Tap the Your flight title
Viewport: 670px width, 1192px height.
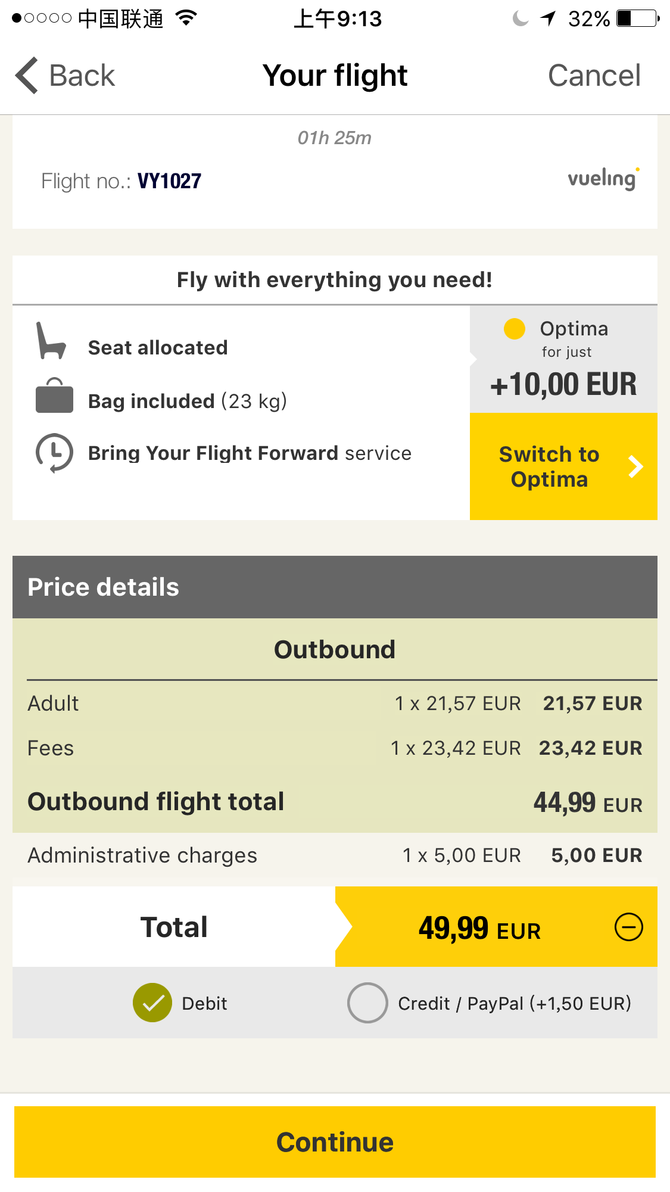[335, 76]
